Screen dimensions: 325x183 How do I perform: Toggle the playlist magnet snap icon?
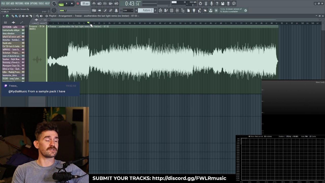point(7,16)
